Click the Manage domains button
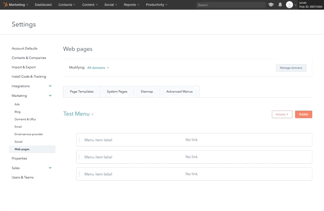 pyautogui.click(x=291, y=68)
